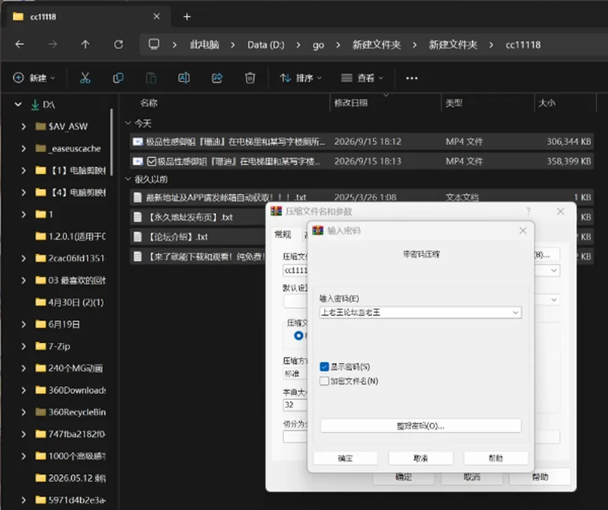The image size is (608, 510).
Task: Click the Copy icon in toolbar
Action: point(118,78)
